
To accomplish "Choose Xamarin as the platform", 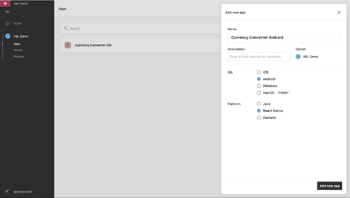I will 259,118.
